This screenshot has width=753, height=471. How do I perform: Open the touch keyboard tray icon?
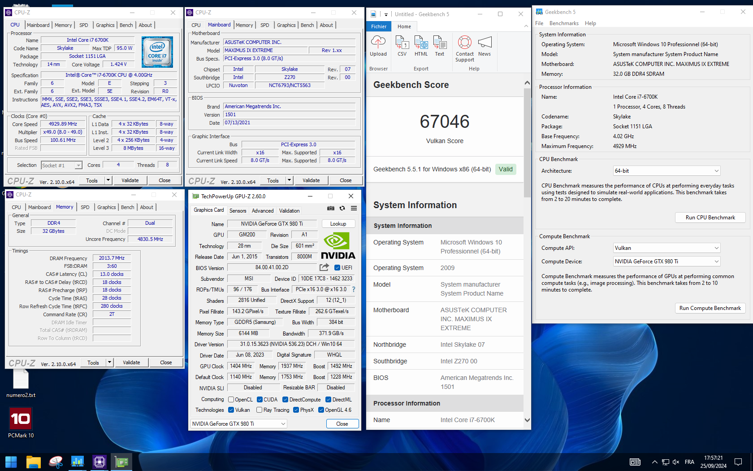[x=635, y=462]
